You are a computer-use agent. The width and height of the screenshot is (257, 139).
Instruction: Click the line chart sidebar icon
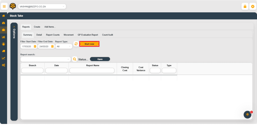[4, 58]
